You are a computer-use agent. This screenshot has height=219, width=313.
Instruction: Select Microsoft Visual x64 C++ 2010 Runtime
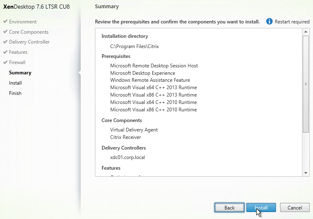pyautogui.click(x=153, y=102)
